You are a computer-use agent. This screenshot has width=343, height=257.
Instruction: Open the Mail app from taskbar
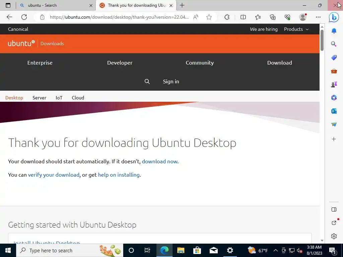213,250
